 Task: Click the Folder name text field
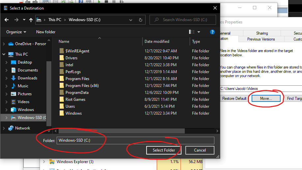pyautogui.click(x=135, y=140)
